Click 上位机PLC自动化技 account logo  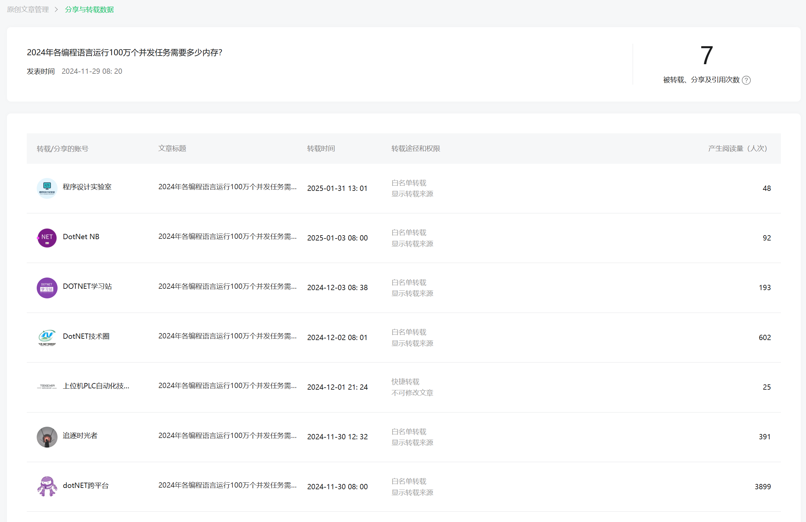(47, 386)
